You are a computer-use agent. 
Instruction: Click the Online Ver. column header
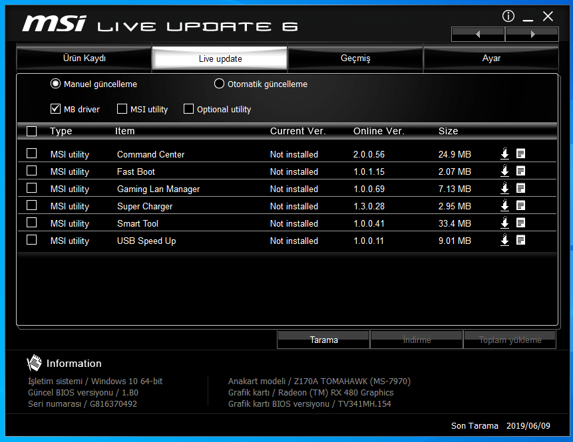tap(379, 131)
